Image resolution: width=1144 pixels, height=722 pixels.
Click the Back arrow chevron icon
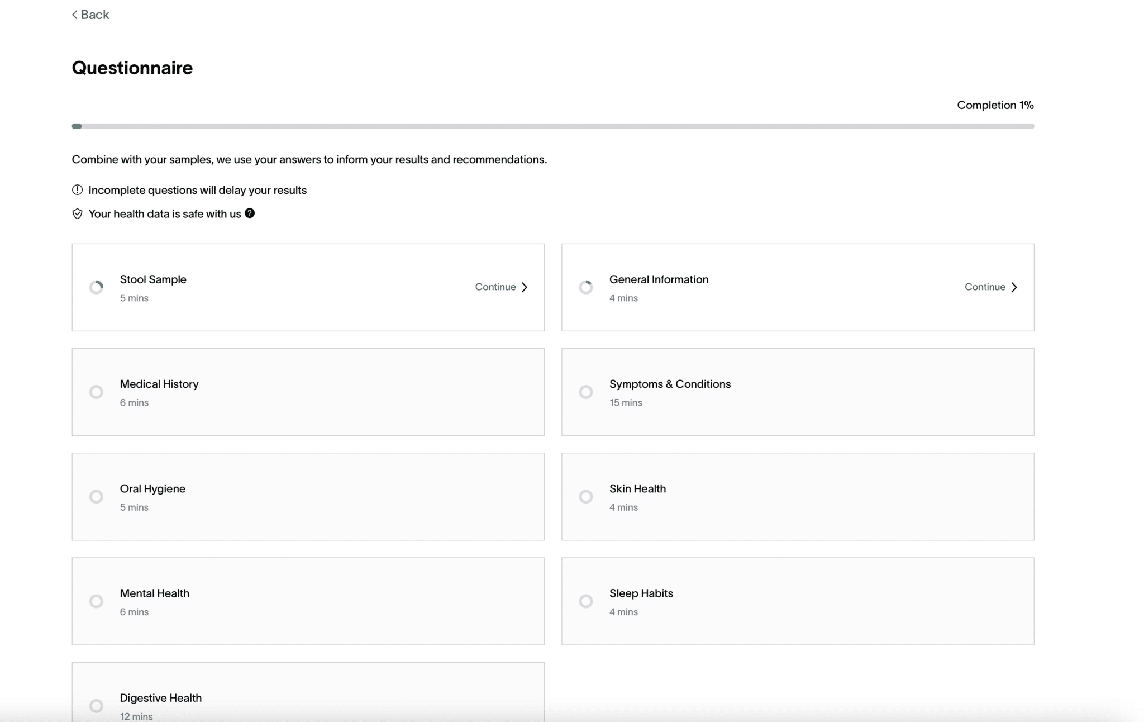click(75, 15)
